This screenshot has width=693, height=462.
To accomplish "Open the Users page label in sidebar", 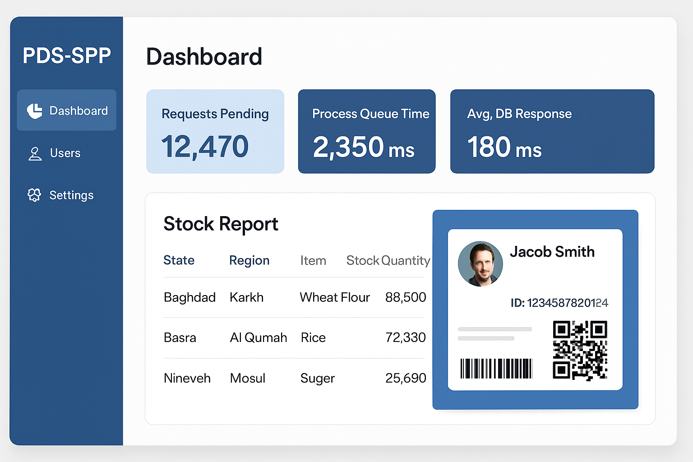I will (x=65, y=153).
